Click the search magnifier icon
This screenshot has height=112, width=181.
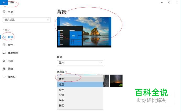48,20
